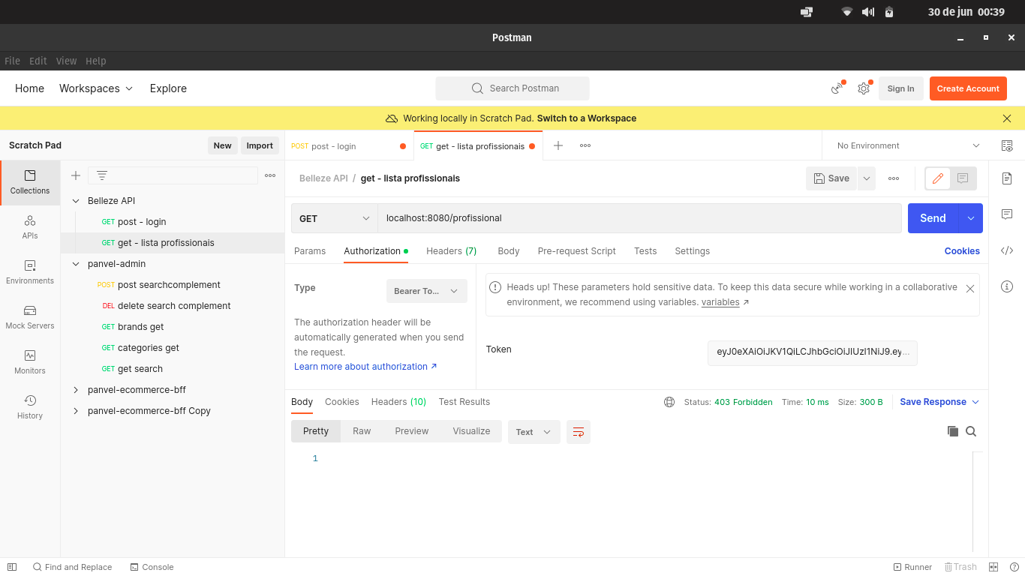The width and height of the screenshot is (1025, 576).
Task: Open the APIs sidebar panel
Action: (30, 227)
